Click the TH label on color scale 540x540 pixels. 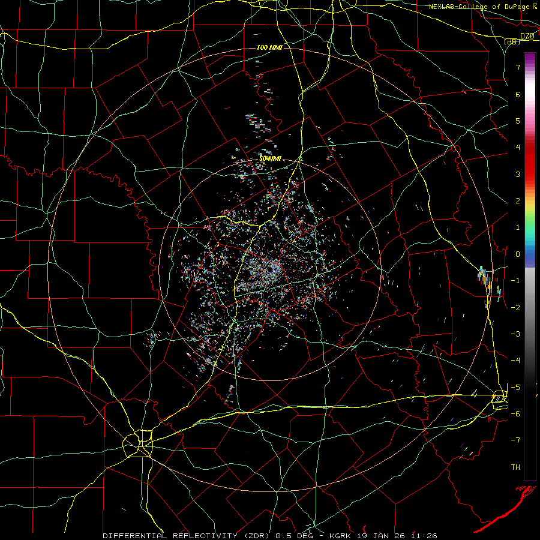[x=515, y=467]
